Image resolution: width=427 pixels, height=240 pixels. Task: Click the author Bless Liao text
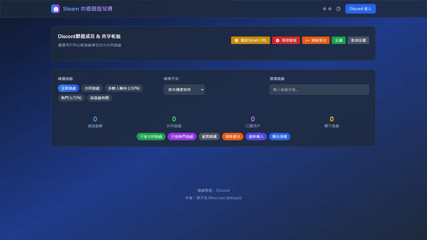tap(213, 198)
